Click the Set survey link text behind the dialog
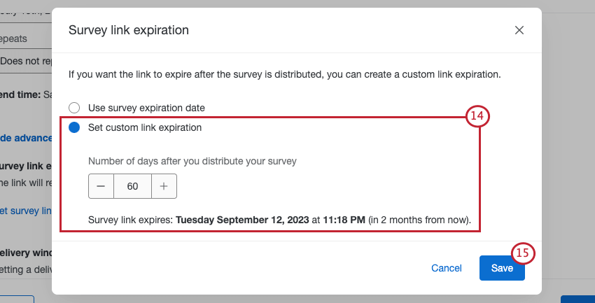Image resolution: width=595 pixels, height=303 pixels. [x=26, y=211]
